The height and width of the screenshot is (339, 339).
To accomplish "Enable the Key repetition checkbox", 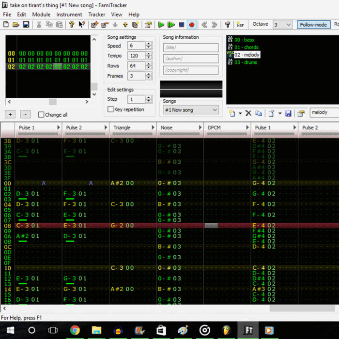I will 110,109.
